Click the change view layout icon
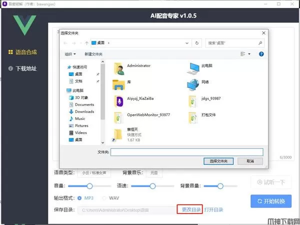300x225 pixels. pyautogui.click(x=243, y=54)
